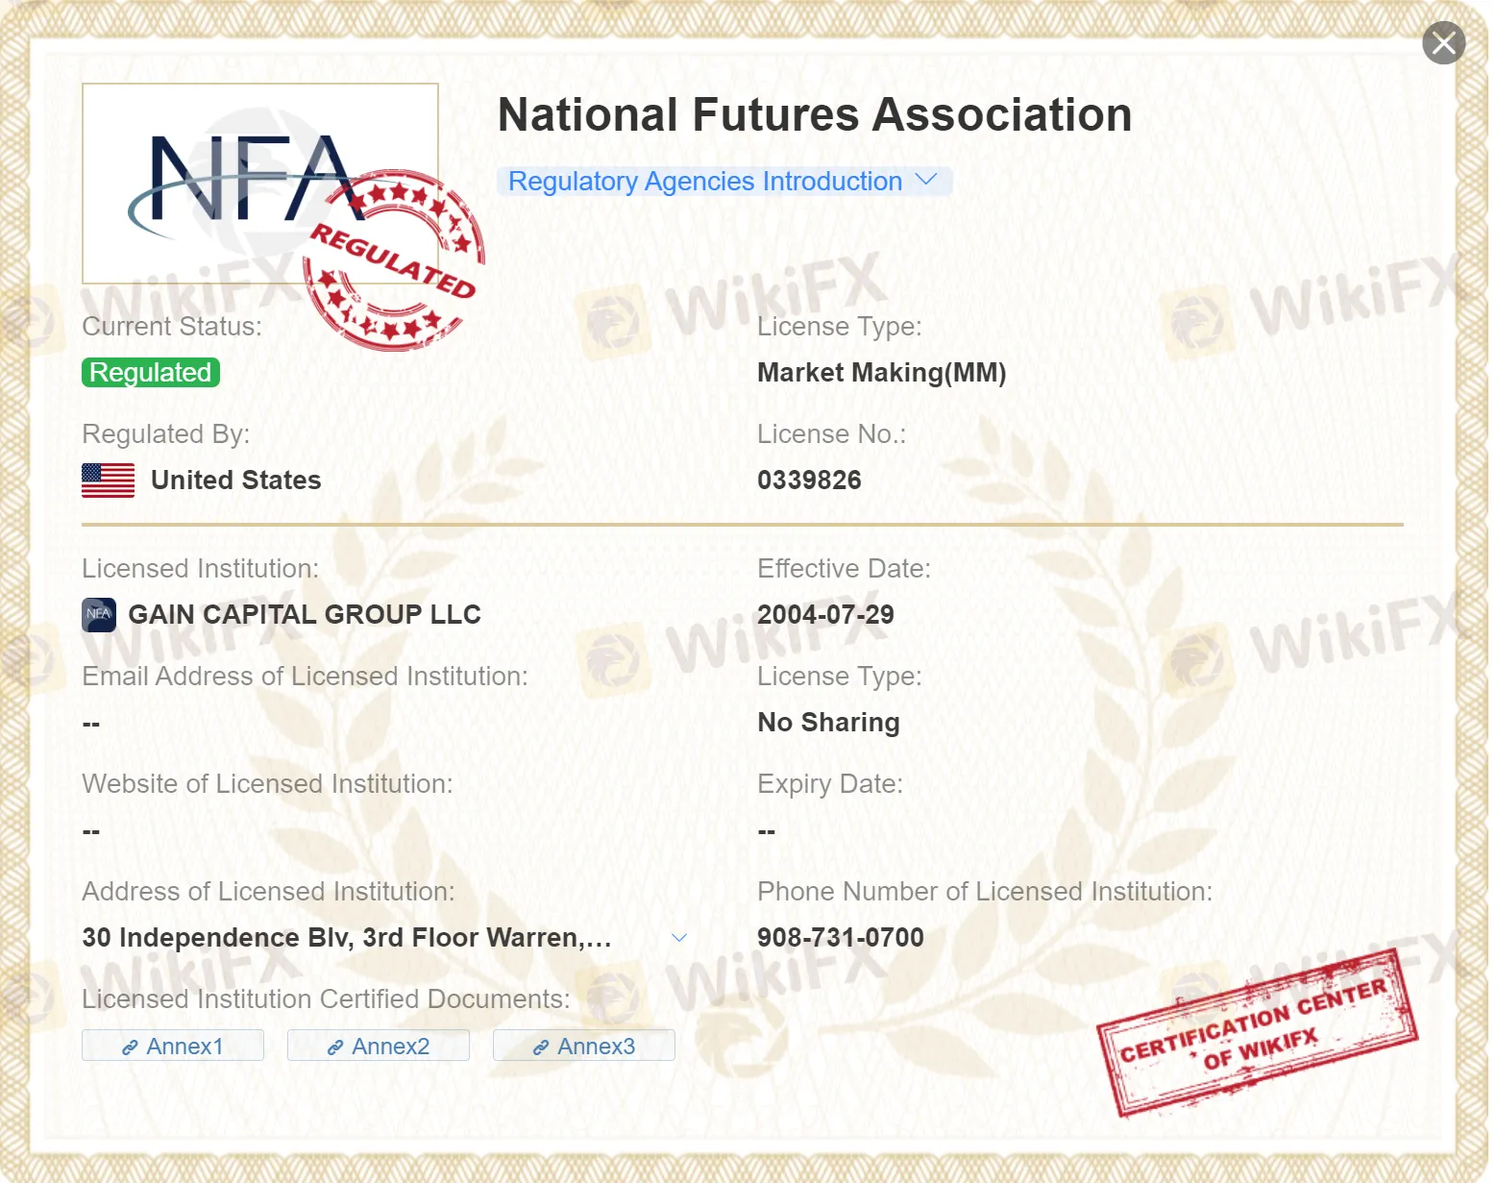The width and height of the screenshot is (1496, 1183).
Task: Click the Annex2 link icon
Action: coord(335,1047)
